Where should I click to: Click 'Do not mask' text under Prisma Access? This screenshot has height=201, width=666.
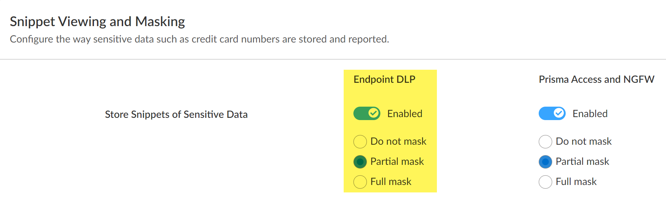[584, 141]
